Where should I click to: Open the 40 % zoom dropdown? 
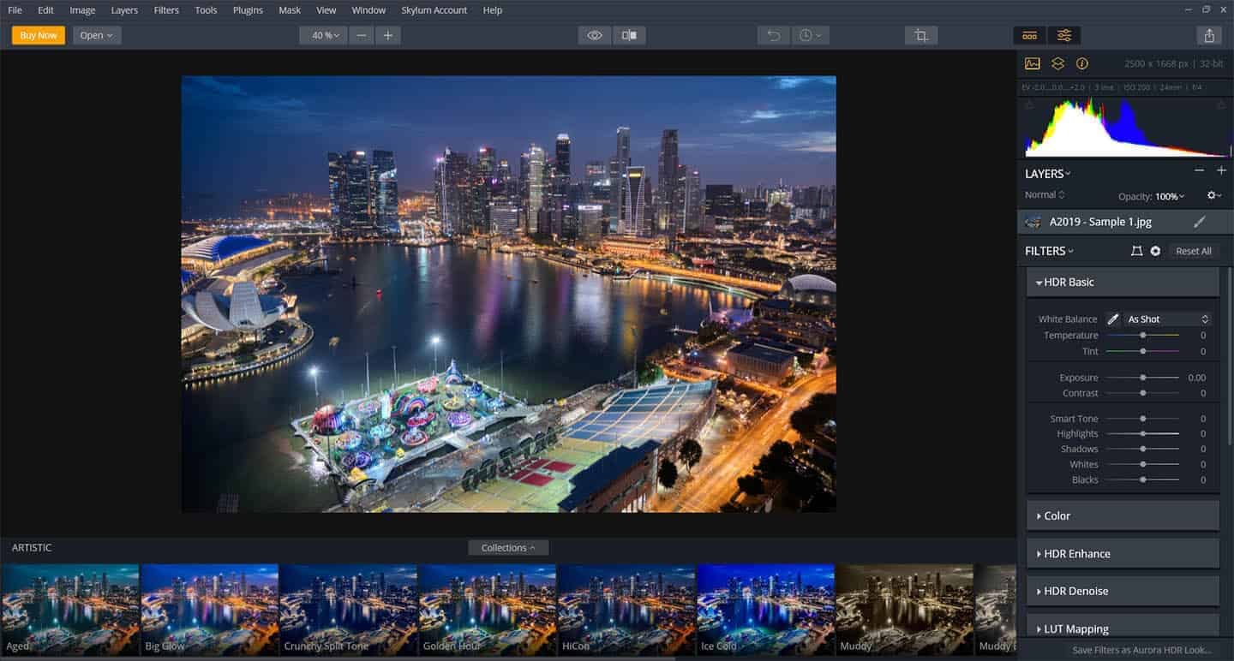coord(324,35)
